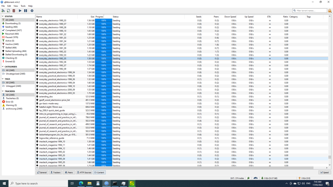
Task: Open Options via the gear icon
Action: [32, 11]
